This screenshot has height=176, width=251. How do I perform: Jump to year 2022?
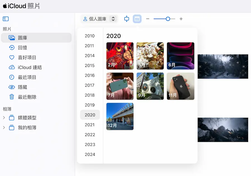90,135
